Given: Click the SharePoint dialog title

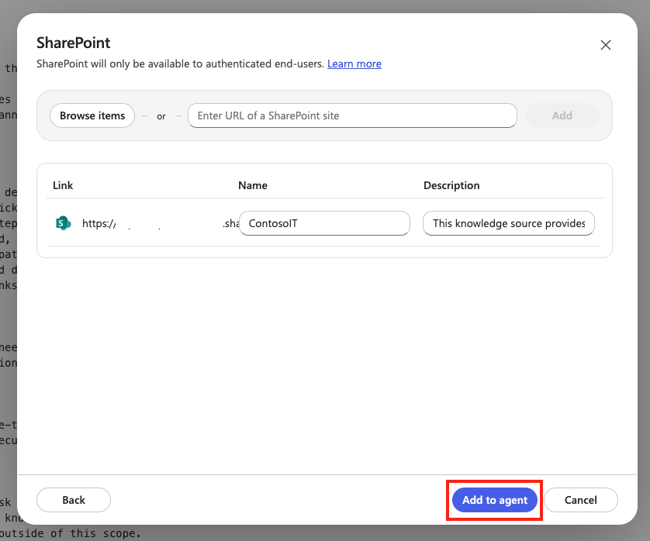Looking at the screenshot, I should (74, 43).
